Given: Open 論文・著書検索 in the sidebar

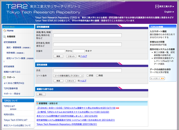Looking at the screenshot, I should point(14,47).
